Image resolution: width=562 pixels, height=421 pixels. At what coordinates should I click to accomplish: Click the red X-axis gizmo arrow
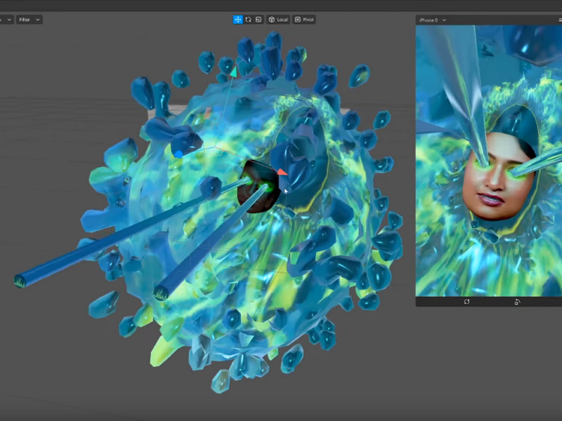(282, 171)
